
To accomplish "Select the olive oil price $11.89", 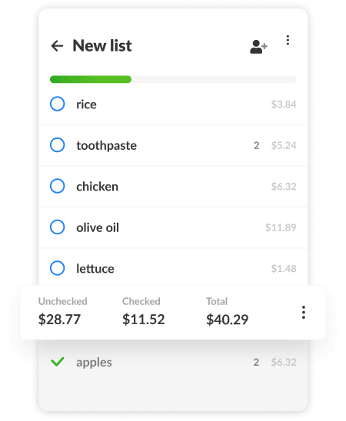I will (x=281, y=227).
